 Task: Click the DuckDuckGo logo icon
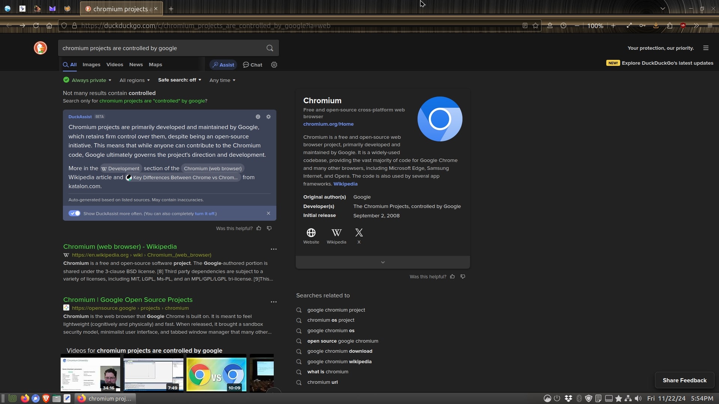tap(40, 48)
